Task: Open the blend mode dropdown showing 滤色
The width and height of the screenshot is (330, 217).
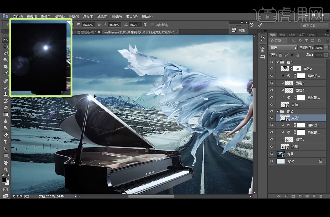Action: coord(283,48)
